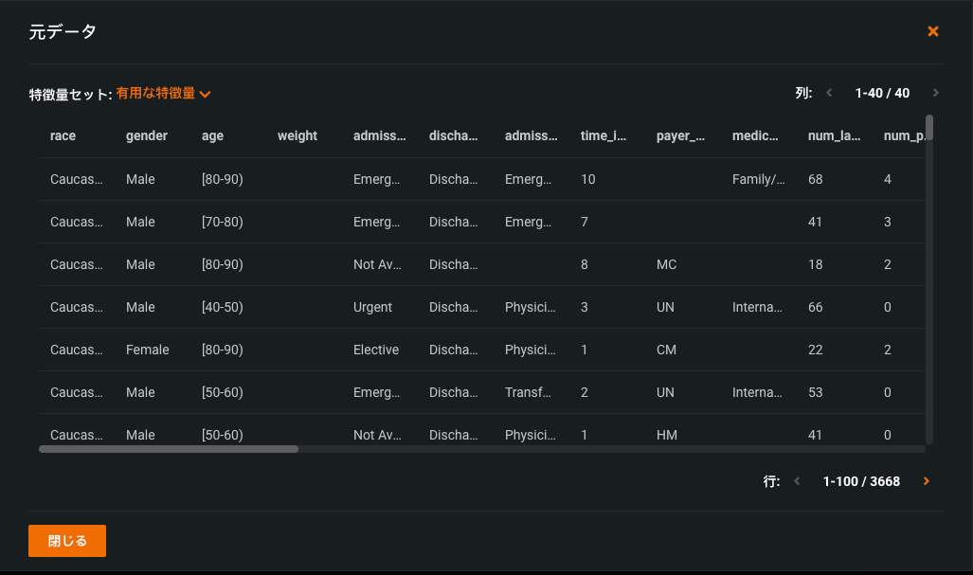Click the gender column header
973x575 pixels.
tap(147, 136)
